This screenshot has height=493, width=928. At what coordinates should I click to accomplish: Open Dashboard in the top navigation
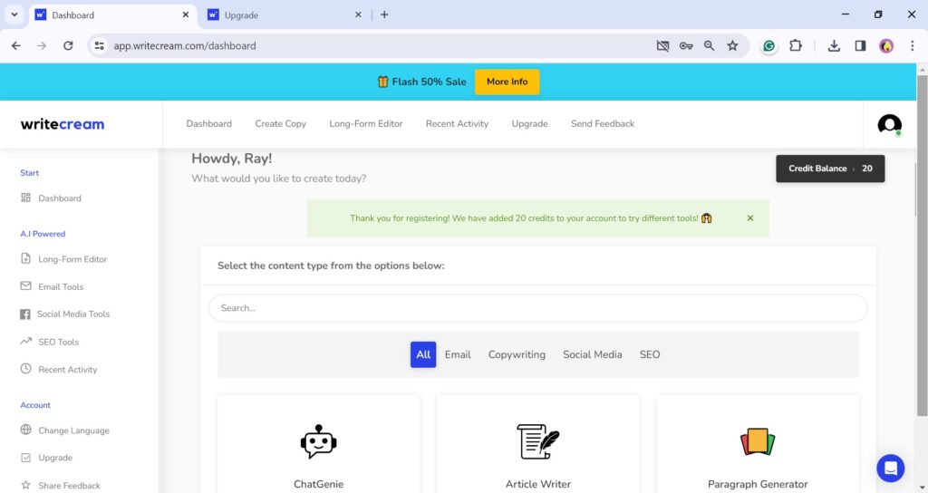pos(209,123)
